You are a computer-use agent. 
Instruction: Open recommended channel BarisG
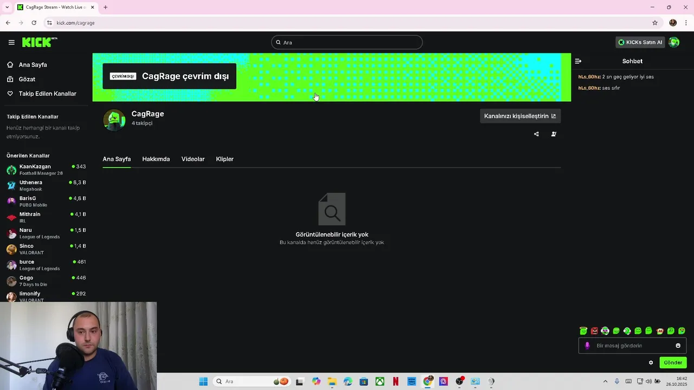click(x=46, y=201)
